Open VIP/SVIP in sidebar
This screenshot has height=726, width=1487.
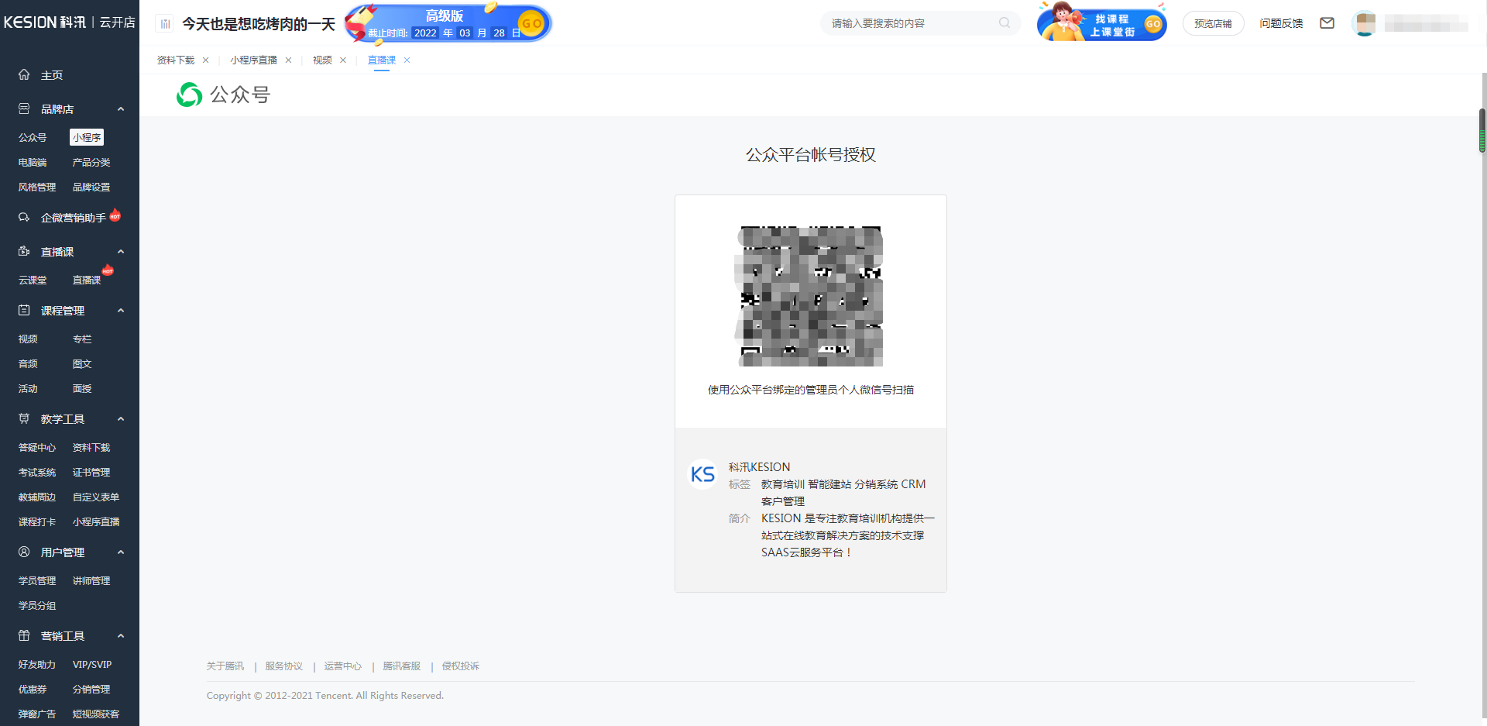[92, 664]
